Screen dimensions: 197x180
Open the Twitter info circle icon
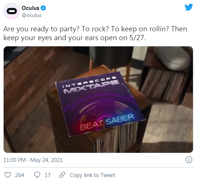pyautogui.click(x=189, y=160)
